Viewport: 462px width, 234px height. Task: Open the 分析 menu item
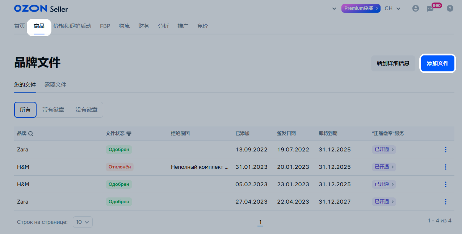point(163,26)
